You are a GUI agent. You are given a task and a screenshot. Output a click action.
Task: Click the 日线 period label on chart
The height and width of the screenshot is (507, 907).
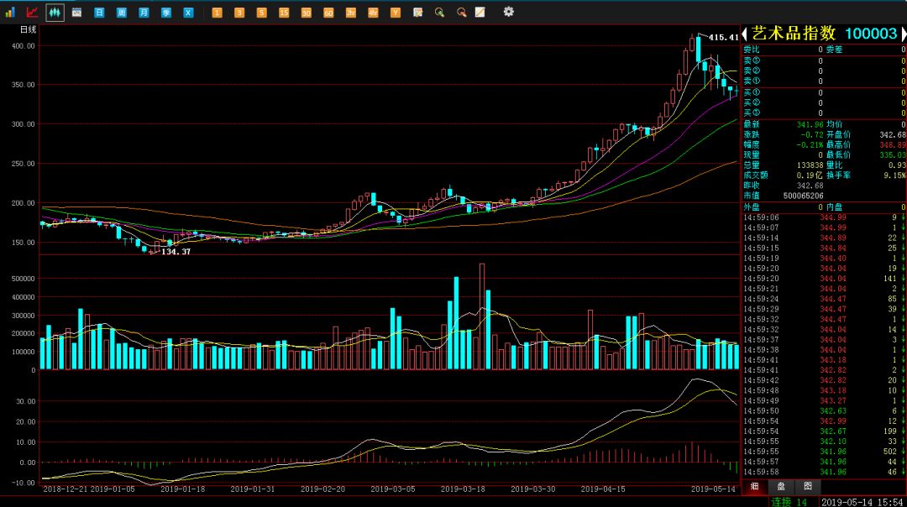coord(29,29)
